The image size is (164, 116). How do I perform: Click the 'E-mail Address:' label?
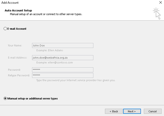(17, 58)
